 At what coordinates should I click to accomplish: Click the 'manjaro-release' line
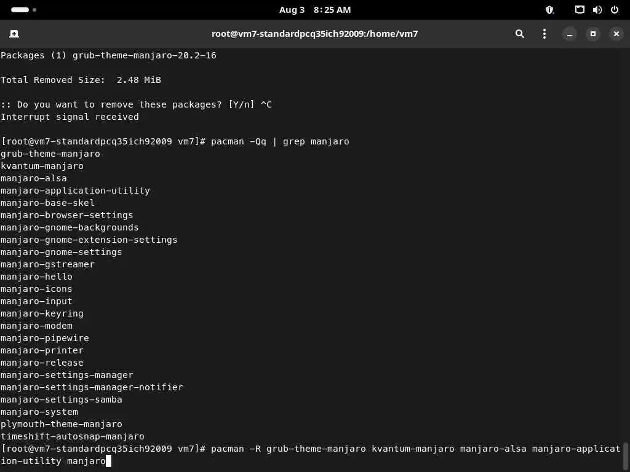click(42, 363)
